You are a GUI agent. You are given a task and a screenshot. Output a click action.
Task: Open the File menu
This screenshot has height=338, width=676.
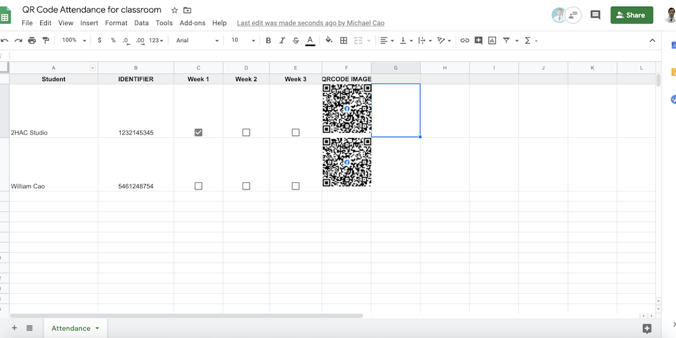[x=27, y=23]
